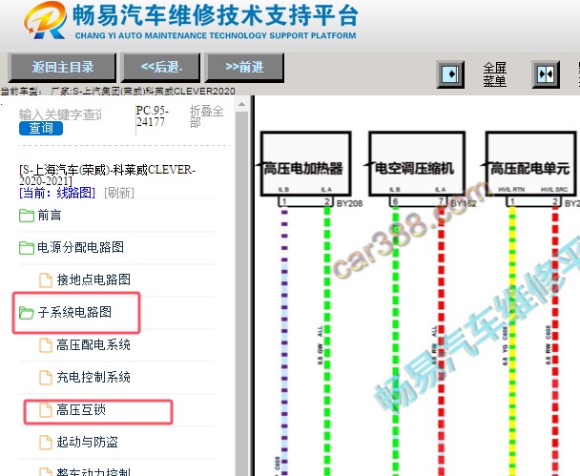Viewport: 580px width, 476px height.
Task: Click the double-arrow panel collapse icon
Action: click(x=546, y=74)
